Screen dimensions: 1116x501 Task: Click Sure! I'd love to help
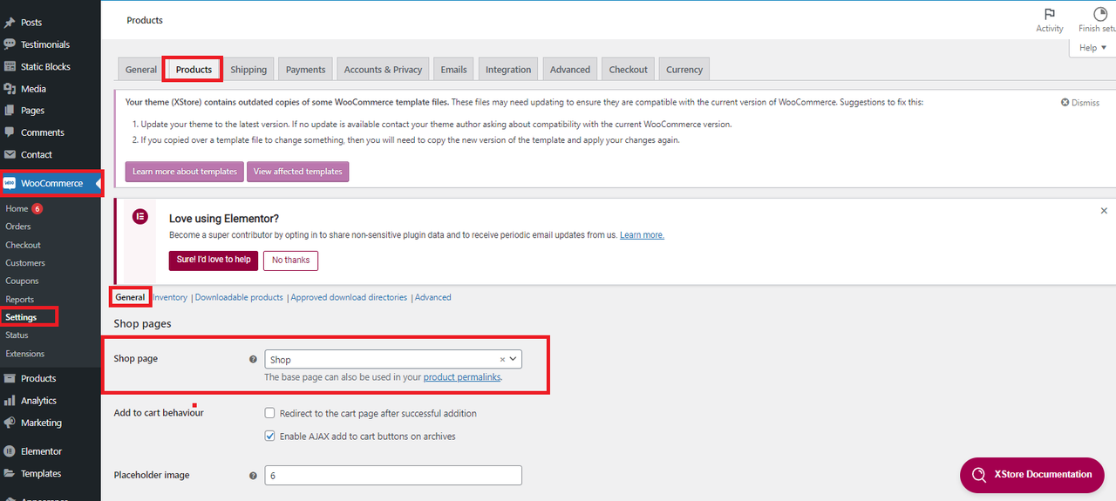point(214,260)
